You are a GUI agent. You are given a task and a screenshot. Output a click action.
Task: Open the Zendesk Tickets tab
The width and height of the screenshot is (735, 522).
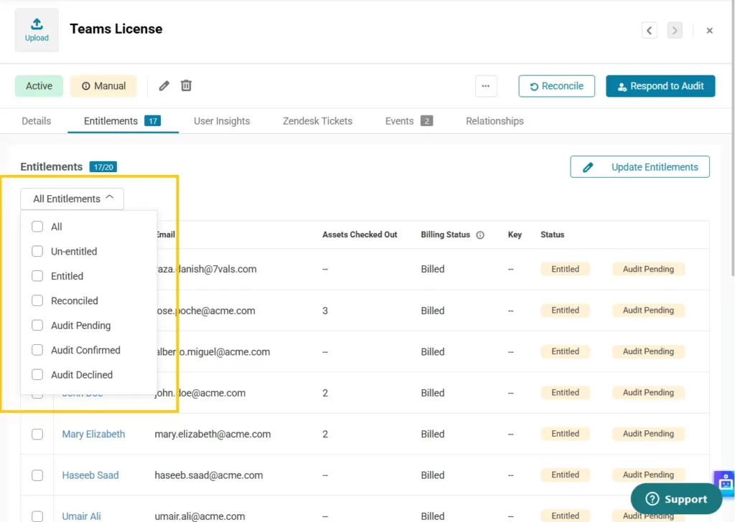(x=317, y=121)
